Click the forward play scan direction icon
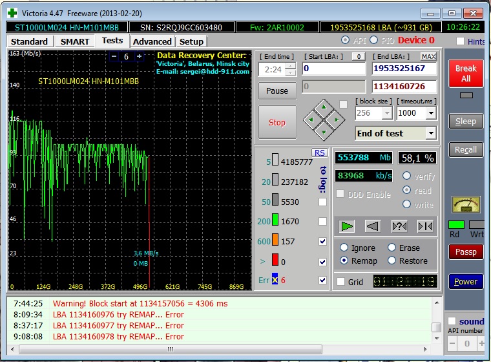This screenshot has width=491, height=362. pyautogui.click(x=348, y=226)
